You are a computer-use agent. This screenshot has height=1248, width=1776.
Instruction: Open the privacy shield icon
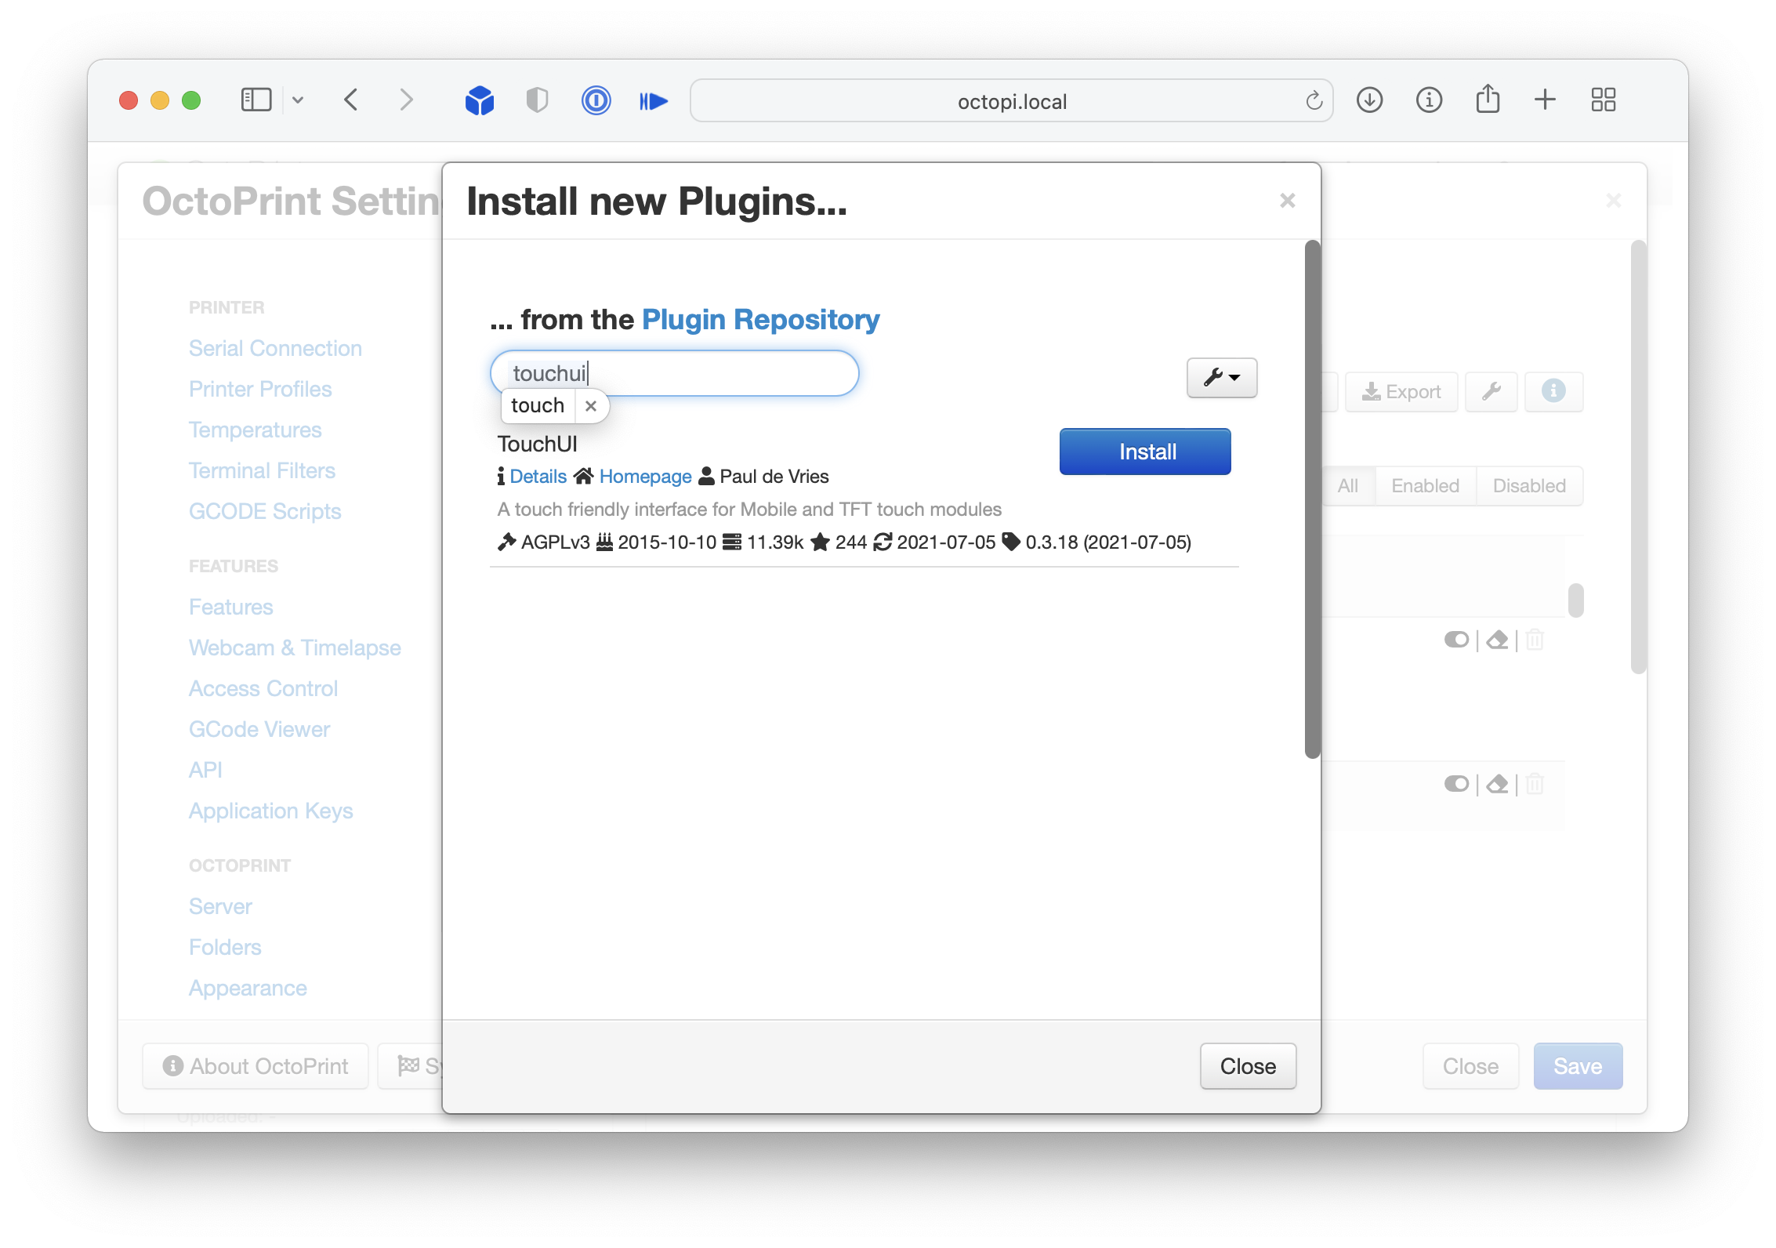pos(537,100)
